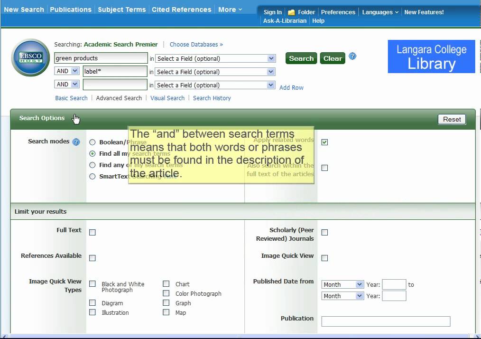Open New Search menu item
This screenshot has width=481, height=339.
tap(24, 9)
